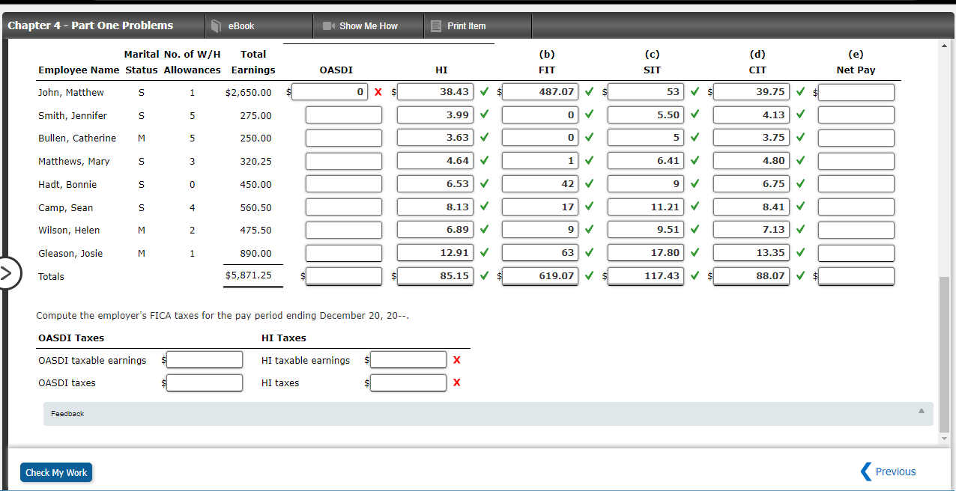Click the green check beside FIT 487.07
Screen dimensions: 956x491
pos(590,92)
